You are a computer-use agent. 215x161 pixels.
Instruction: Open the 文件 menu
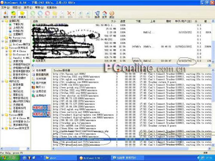tap(5, 7)
